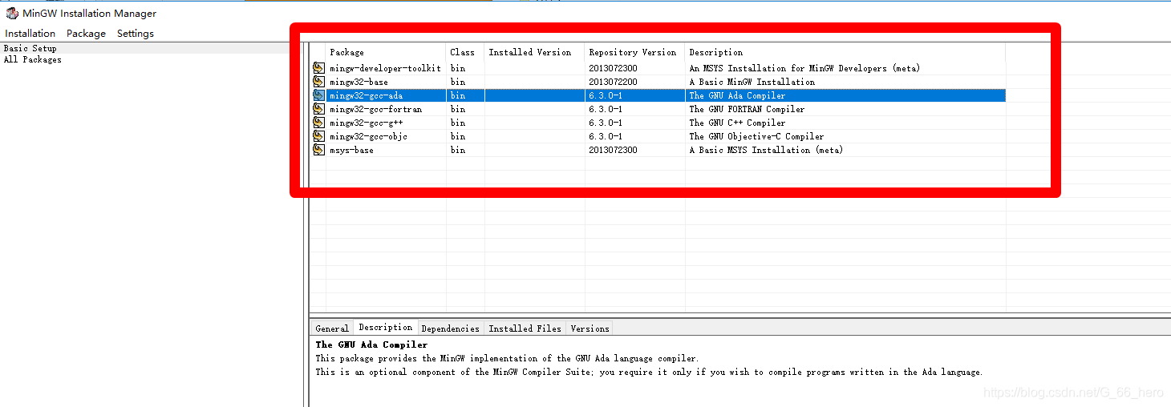Click 'A Basic MinGW Installation' description

pyautogui.click(x=752, y=82)
